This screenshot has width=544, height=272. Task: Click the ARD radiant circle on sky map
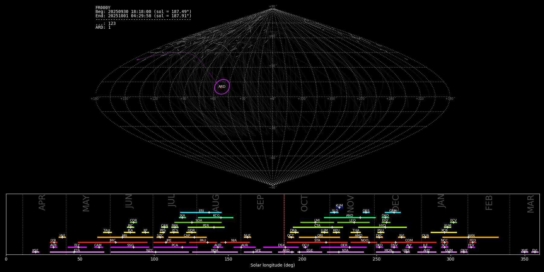point(222,87)
